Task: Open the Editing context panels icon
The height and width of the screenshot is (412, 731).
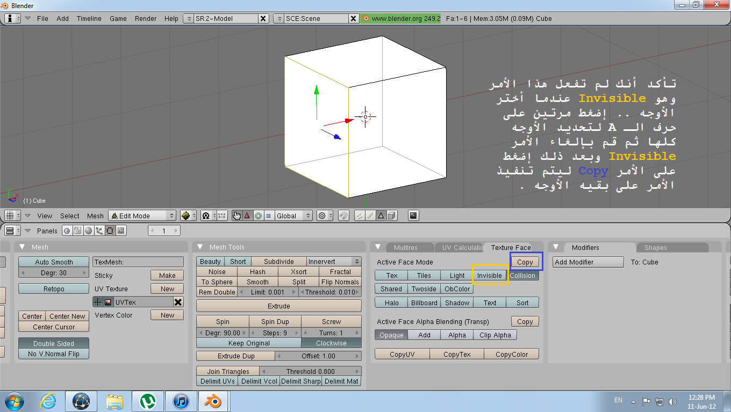Action: point(110,231)
